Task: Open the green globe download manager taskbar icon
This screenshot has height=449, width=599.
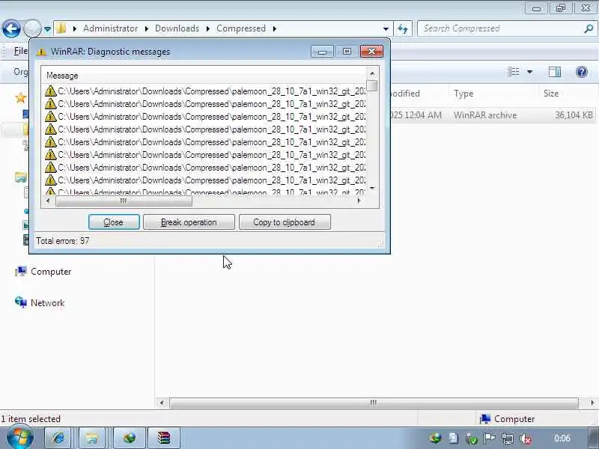Action: 129,438
